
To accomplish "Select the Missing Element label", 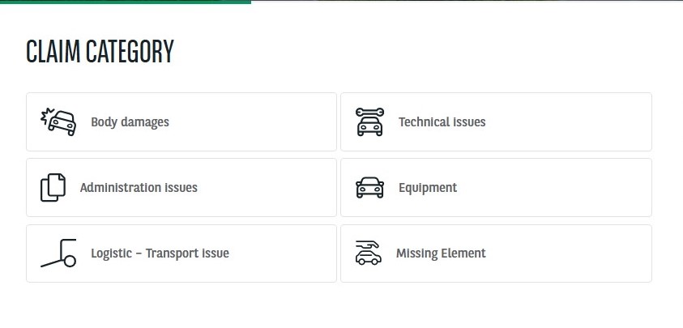I will (441, 253).
